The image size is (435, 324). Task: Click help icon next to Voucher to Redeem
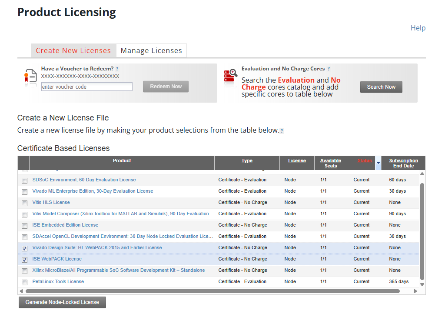(117, 69)
